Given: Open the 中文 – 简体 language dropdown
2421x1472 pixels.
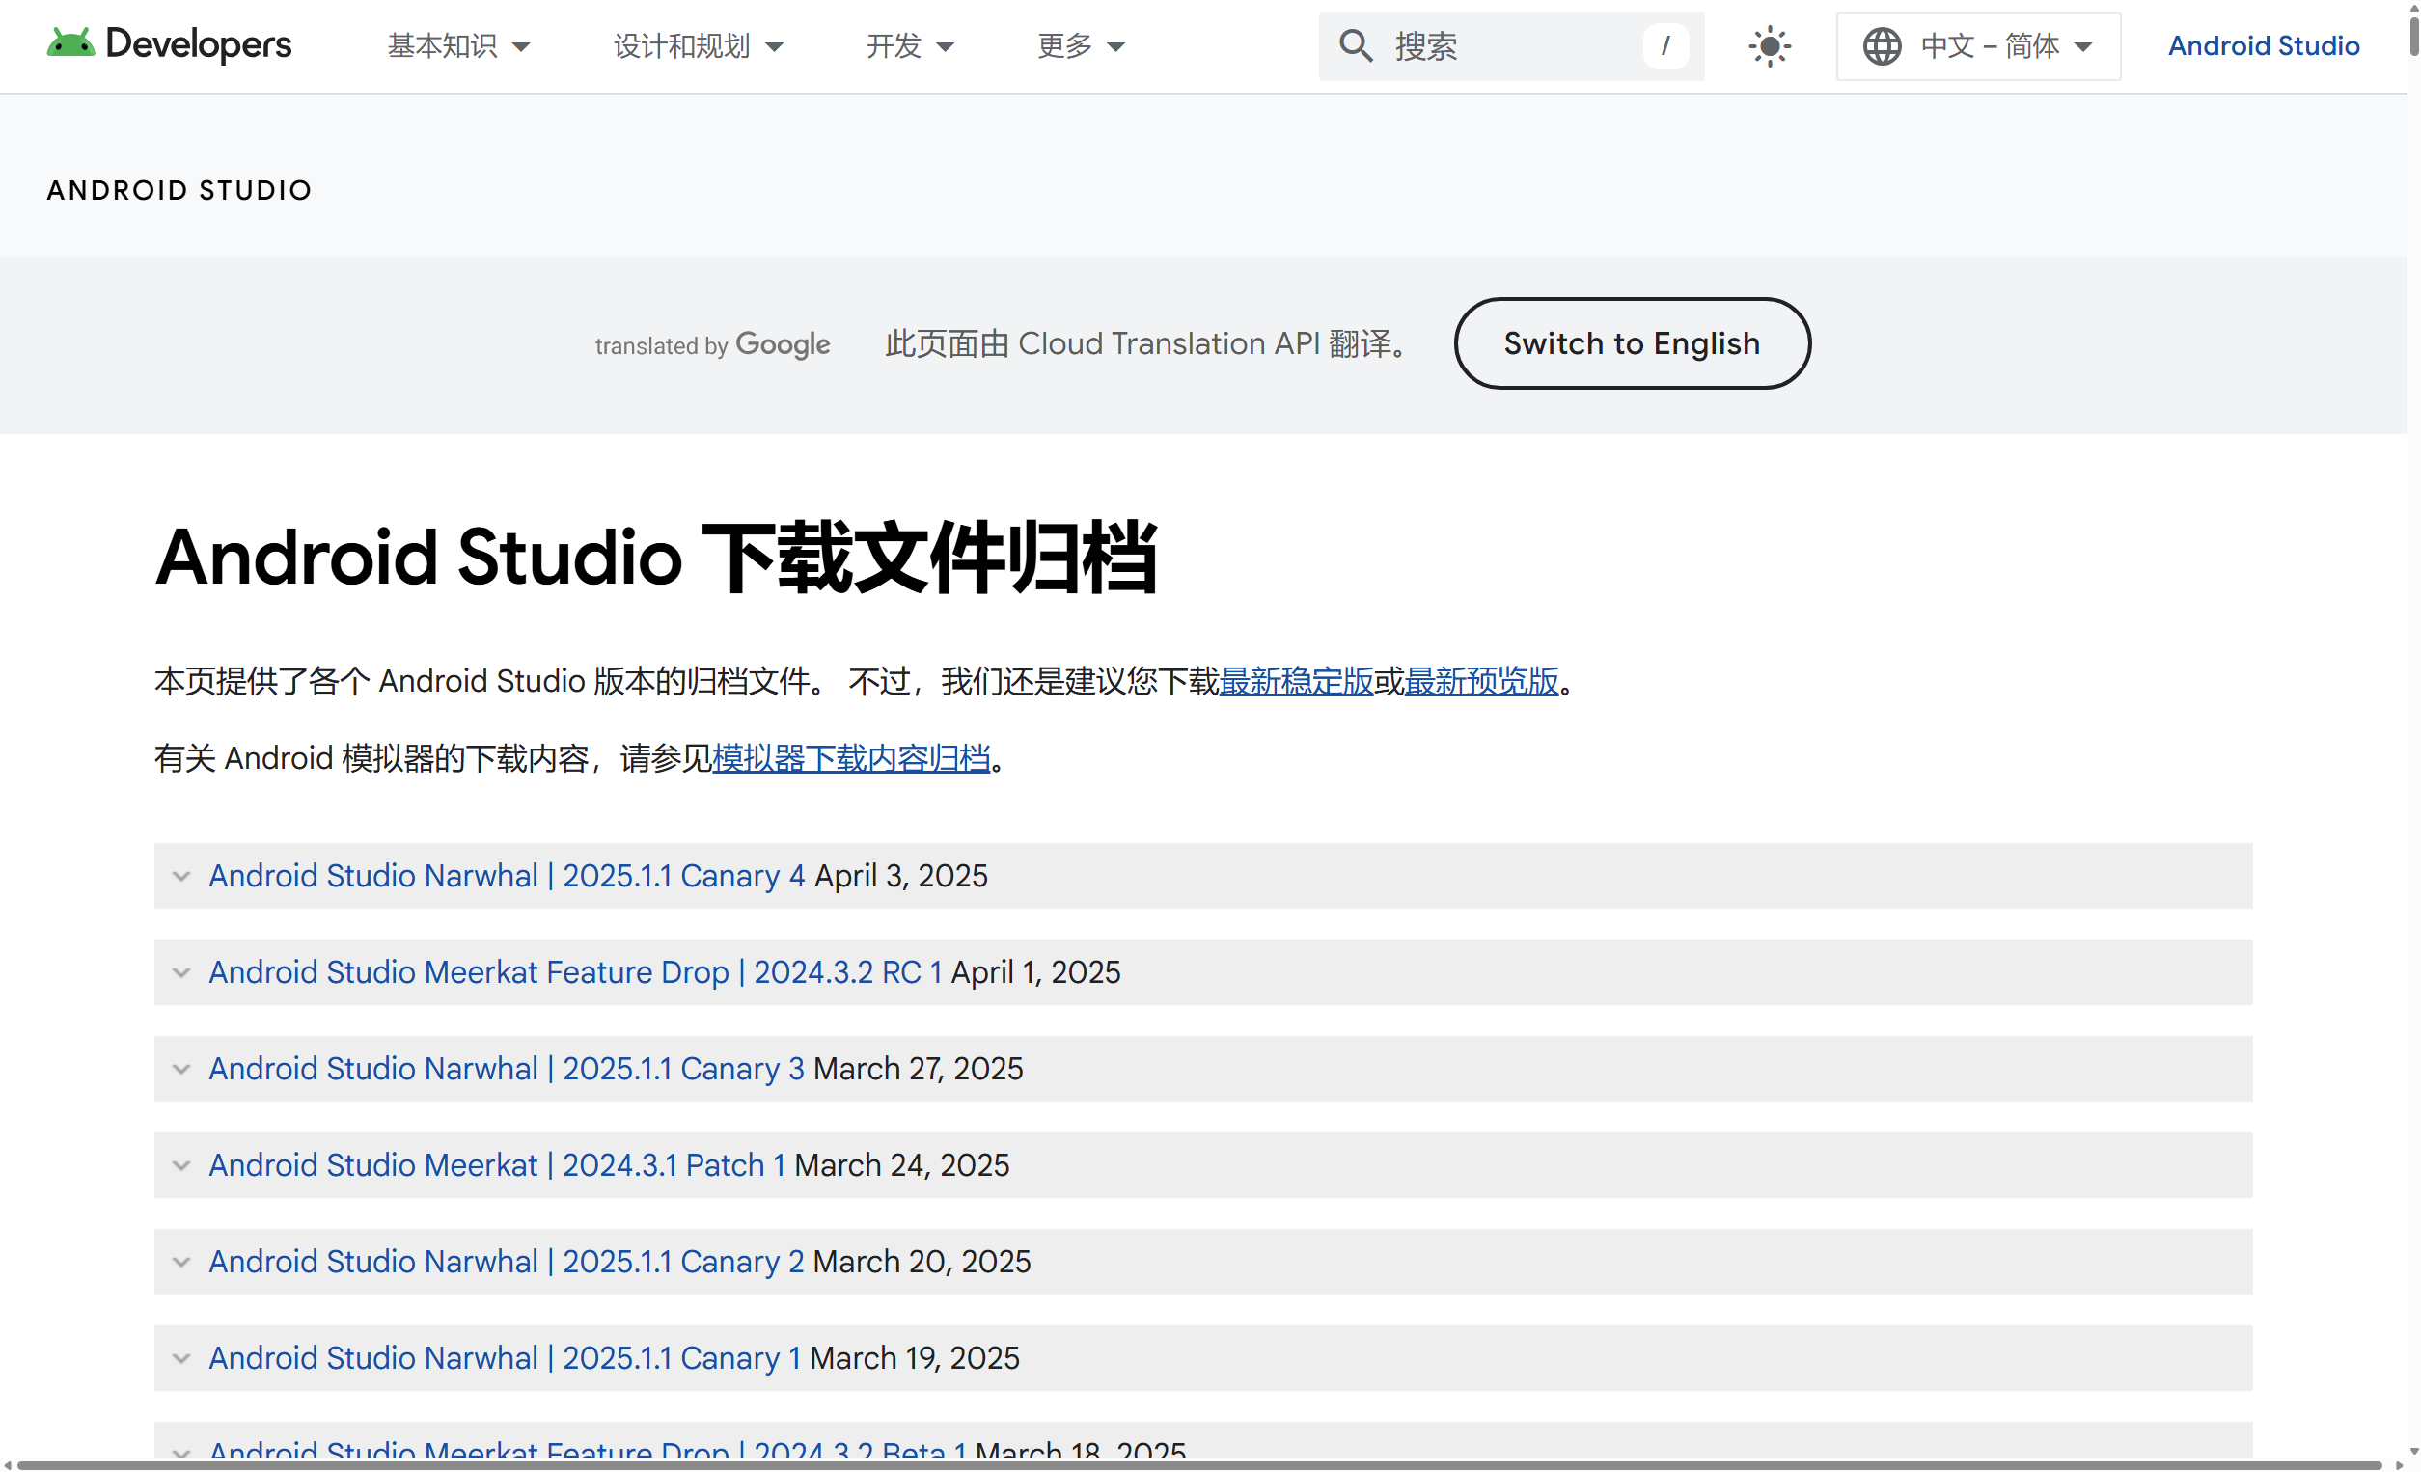Looking at the screenshot, I should [x=1978, y=45].
